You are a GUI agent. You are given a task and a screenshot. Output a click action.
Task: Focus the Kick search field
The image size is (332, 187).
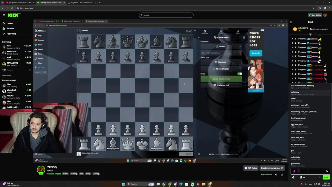click(166, 15)
